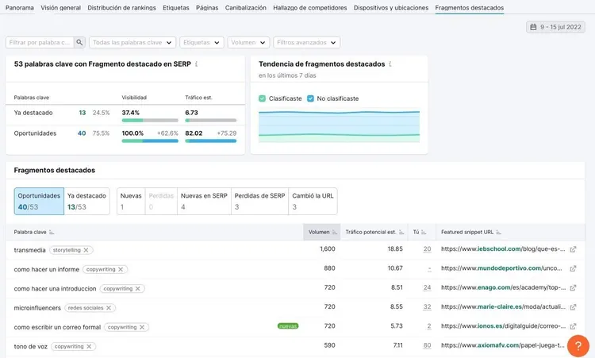Open the 9 - 15 jul 2022 date picker
The width and height of the screenshot is (595, 358).
tap(555, 27)
